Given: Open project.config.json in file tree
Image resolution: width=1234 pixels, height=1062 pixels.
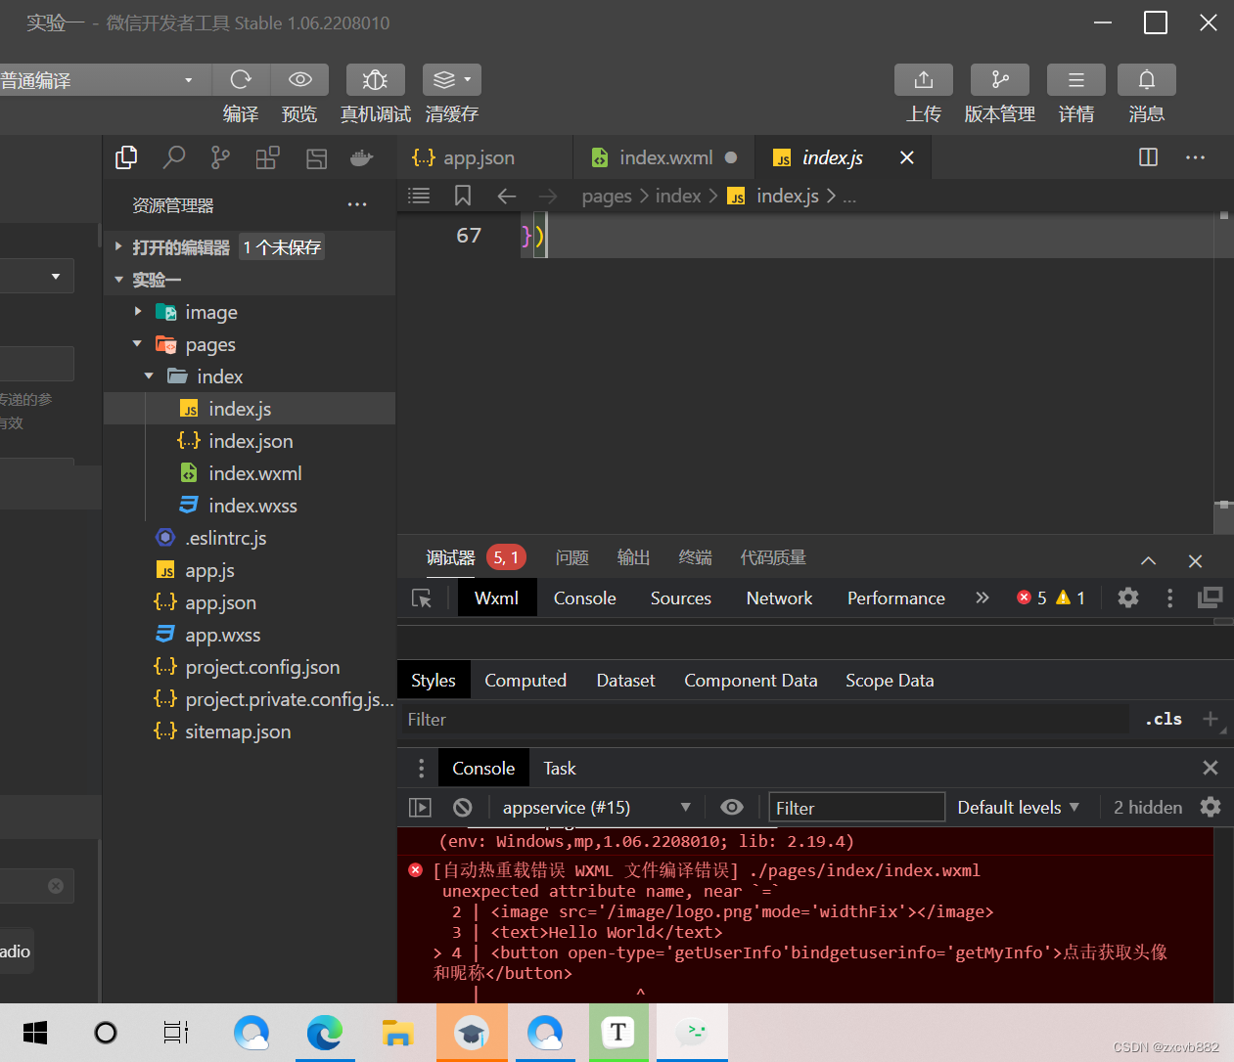Looking at the screenshot, I should click(262, 667).
